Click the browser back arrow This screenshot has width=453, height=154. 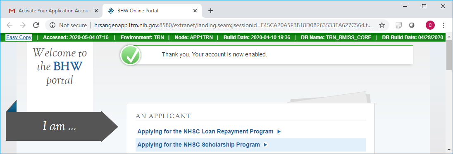tap(10, 26)
